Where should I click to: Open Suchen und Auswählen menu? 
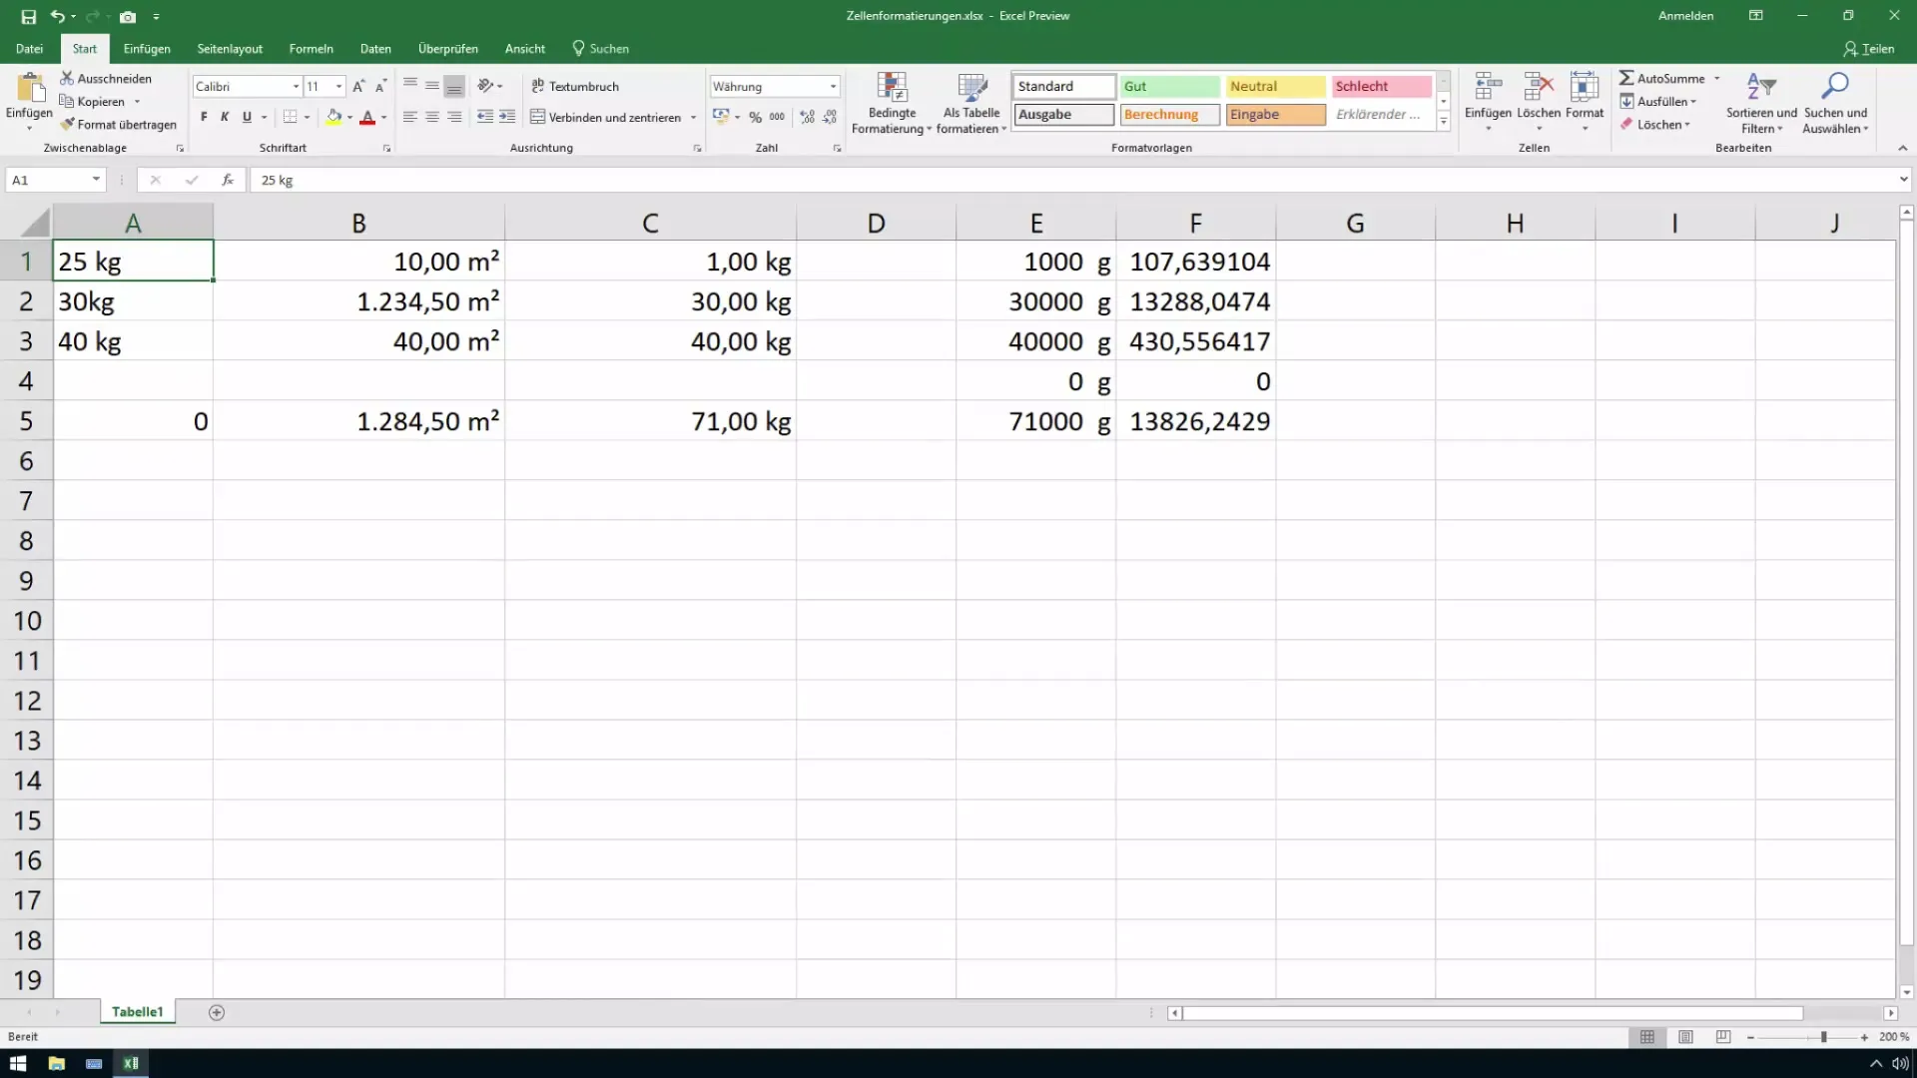[x=1835, y=104]
